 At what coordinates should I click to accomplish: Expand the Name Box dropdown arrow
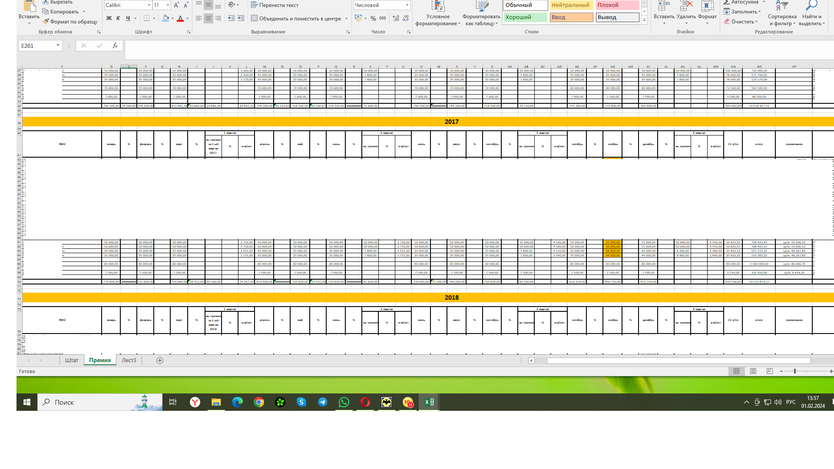click(58, 46)
